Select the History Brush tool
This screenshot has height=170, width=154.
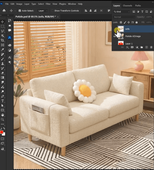(2, 68)
